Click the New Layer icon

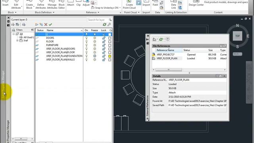[x=37, y=25]
